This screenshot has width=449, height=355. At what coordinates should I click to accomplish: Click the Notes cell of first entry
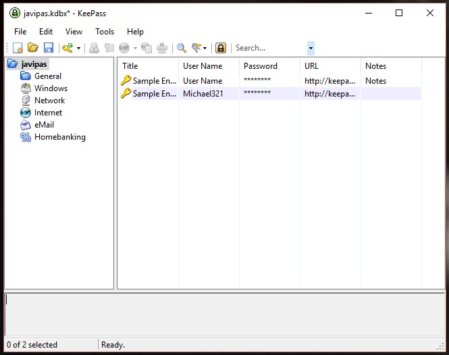390,81
